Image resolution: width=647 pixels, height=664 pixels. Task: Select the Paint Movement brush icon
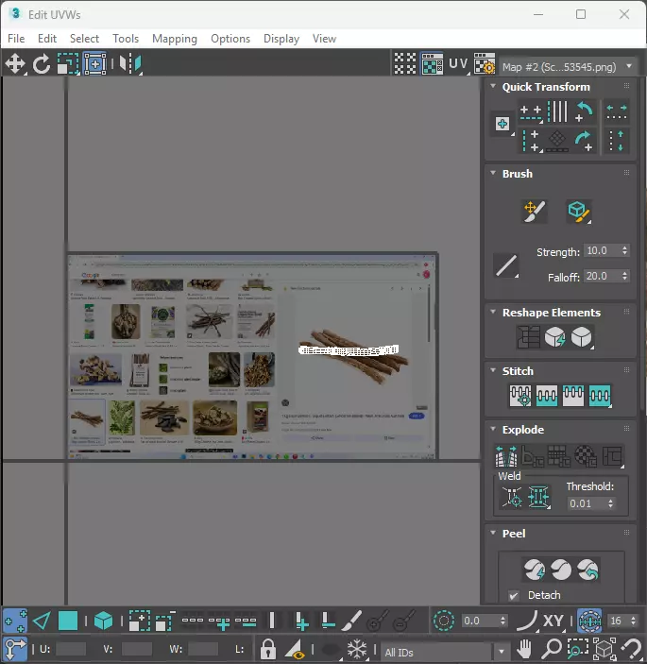tap(535, 211)
